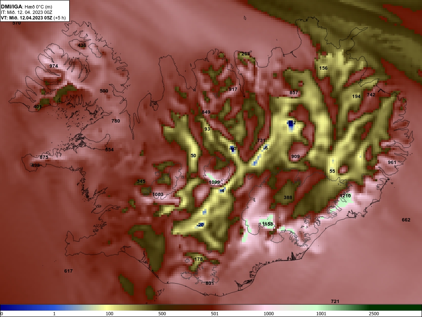The height and width of the screenshot is (317, 422).
Task: Click the map value 974
Action: pyautogui.click(x=54, y=66)
